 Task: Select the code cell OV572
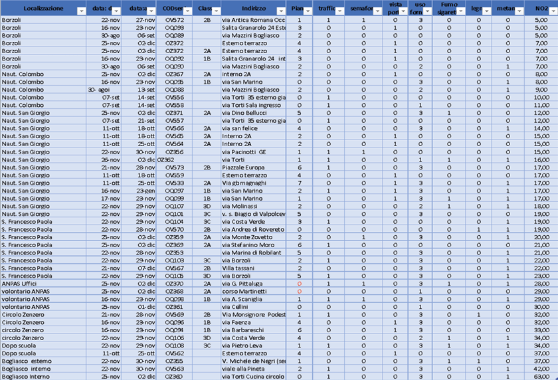click(174, 20)
